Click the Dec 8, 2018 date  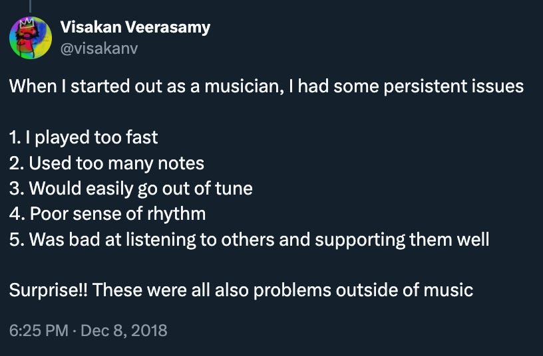(x=124, y=330)
